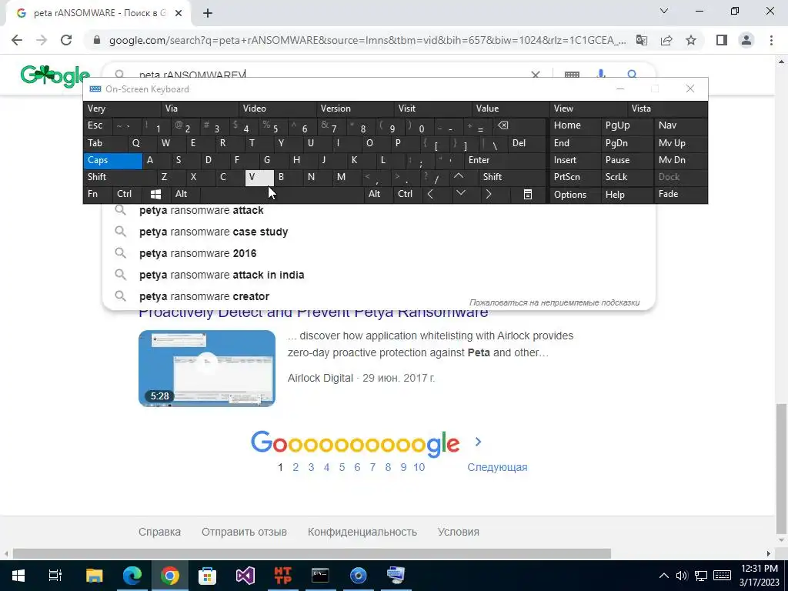
Task: Open Microsoft Store from the taskbar
Action: click(x=207, y=576)
